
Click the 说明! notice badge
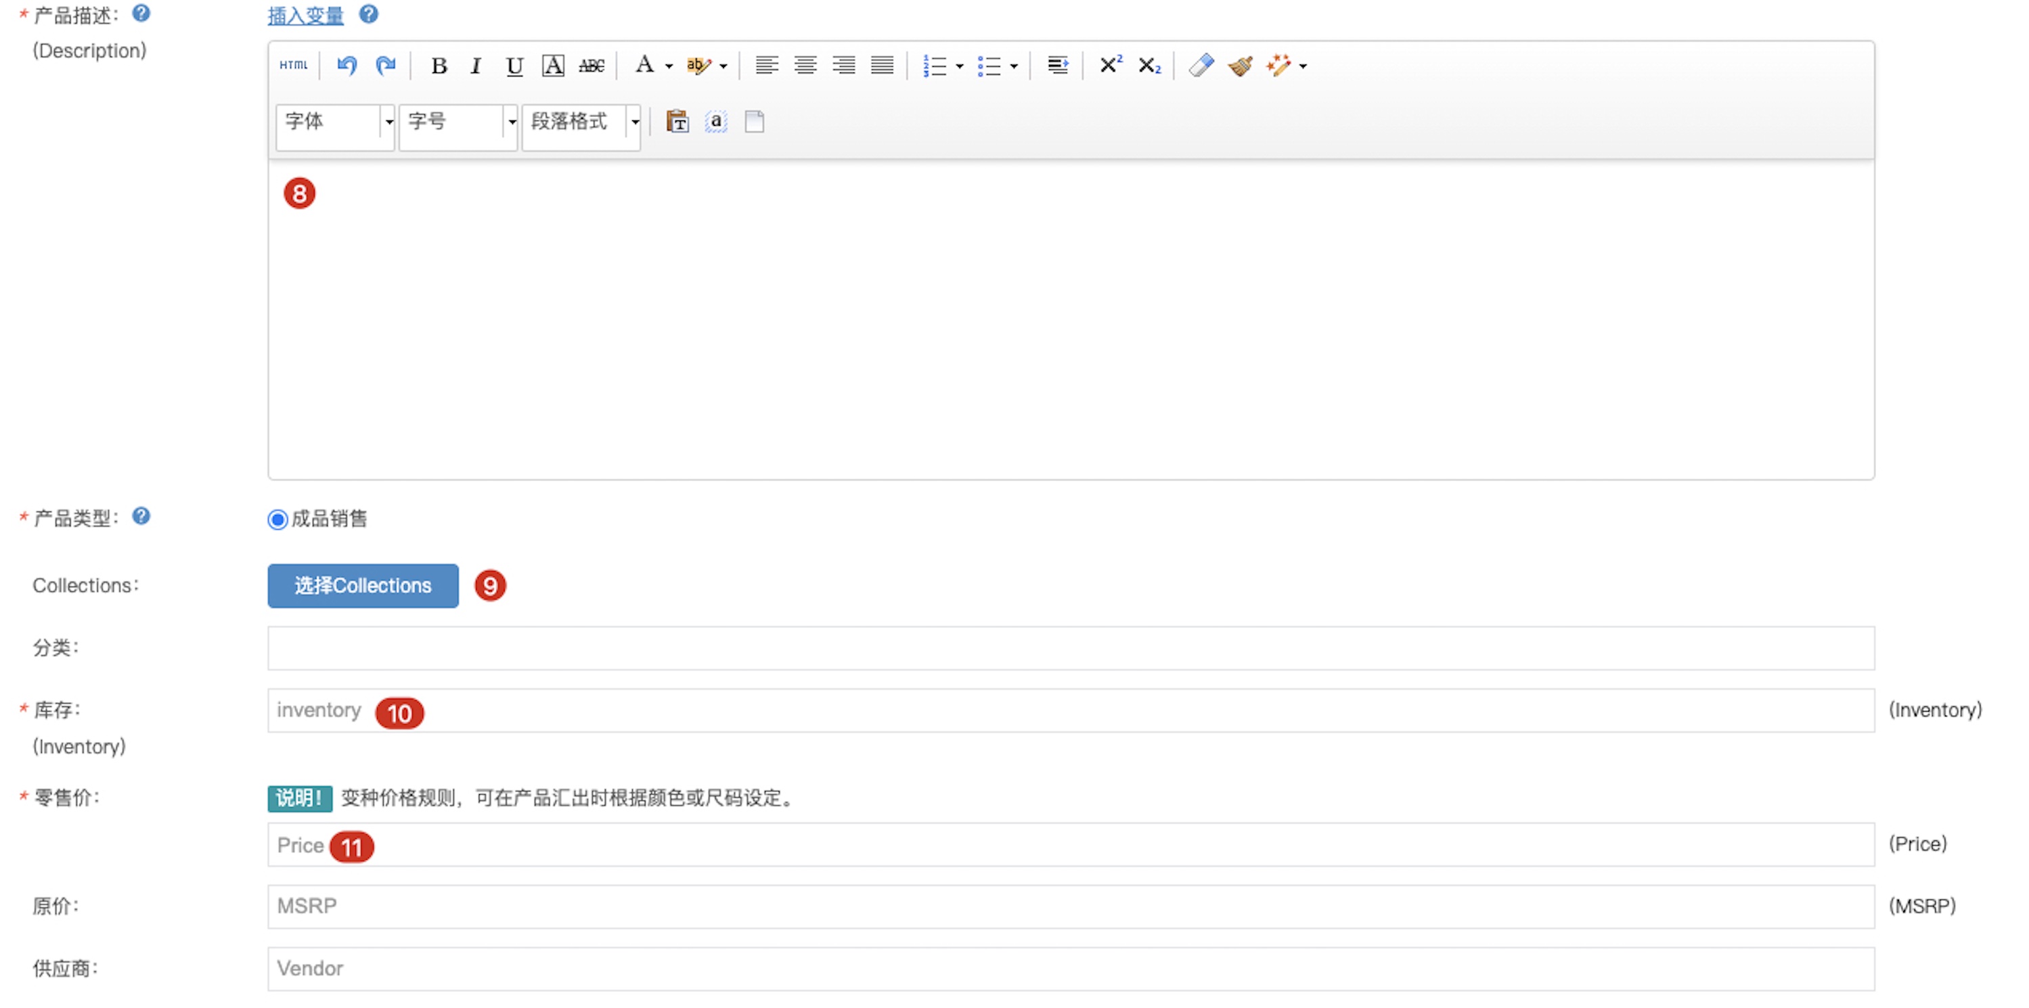[x=299, y=798]
